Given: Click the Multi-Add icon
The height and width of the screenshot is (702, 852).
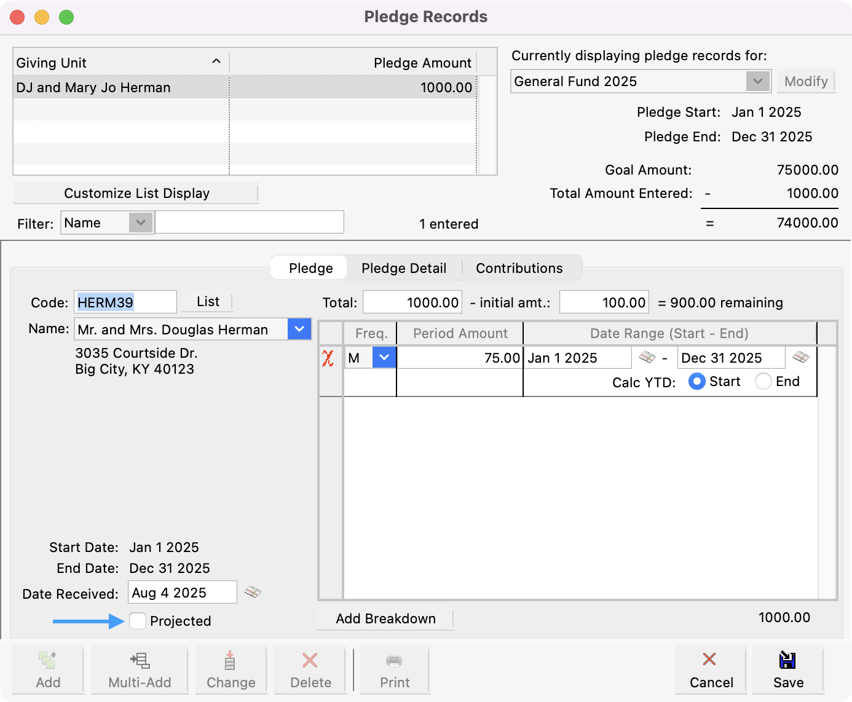Looking at the screenshot, I should tap(140, 661).
